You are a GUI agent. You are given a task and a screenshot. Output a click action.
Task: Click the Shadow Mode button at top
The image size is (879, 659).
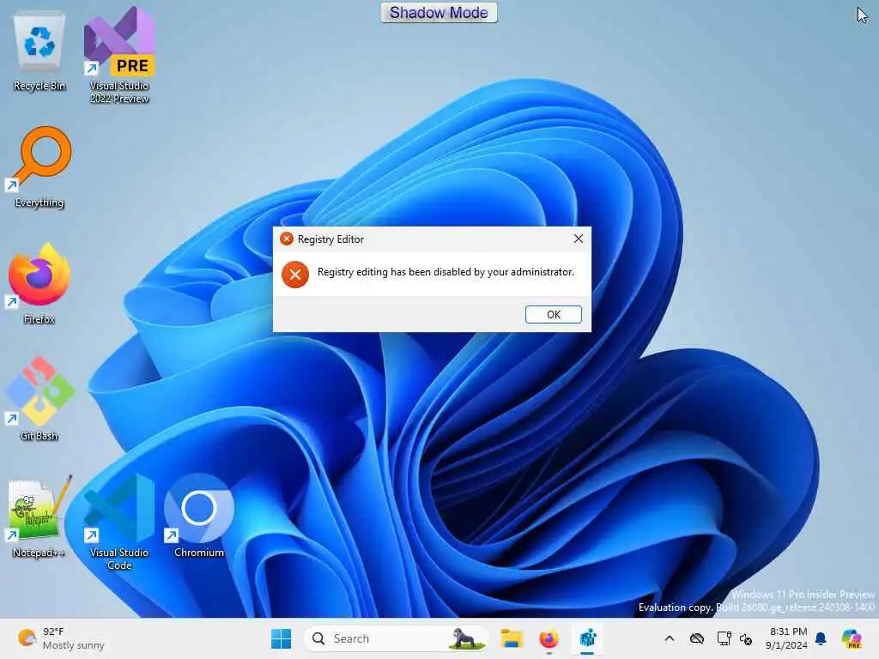439,12
